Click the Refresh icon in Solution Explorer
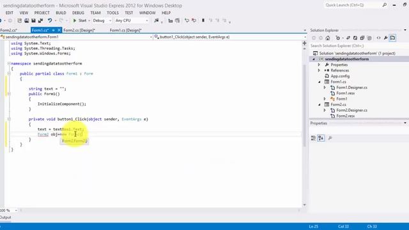This screenshot has height=230, width=409. [x=355, y=38]
